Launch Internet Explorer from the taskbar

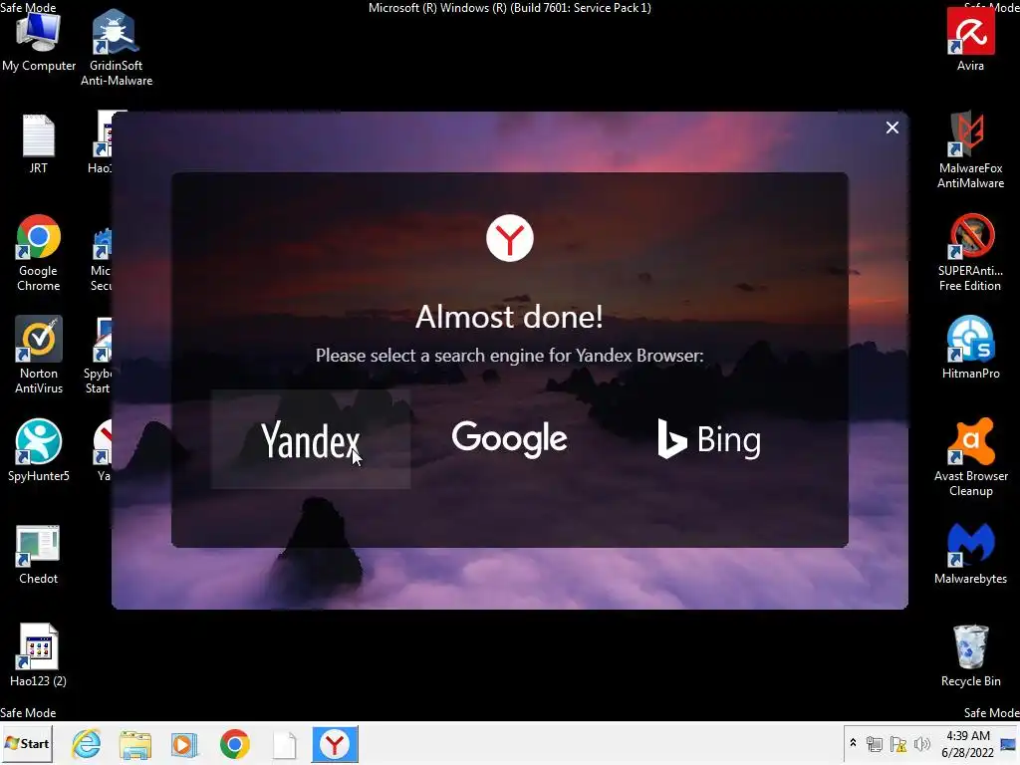[x=87, y=744]
